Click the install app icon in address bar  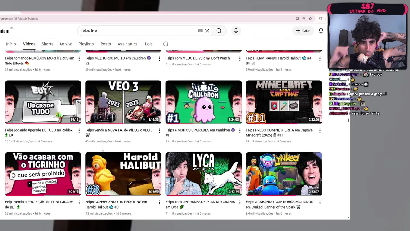pos(298,19)
